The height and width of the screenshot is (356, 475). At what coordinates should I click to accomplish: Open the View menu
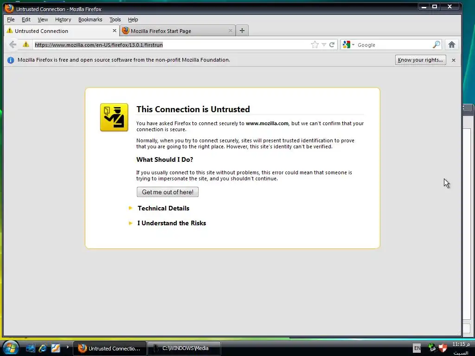point(43,19)
